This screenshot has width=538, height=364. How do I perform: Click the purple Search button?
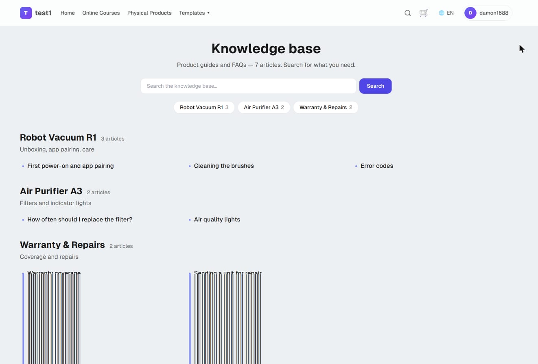click(x=375, y=86)
